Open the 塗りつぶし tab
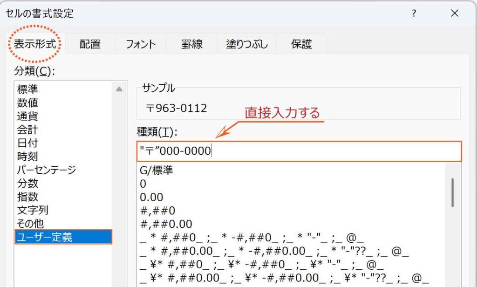The width and height of the screenshot is (477, 287). [247, 44]
